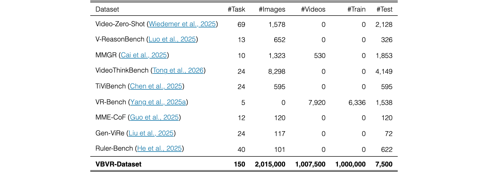Click the 7,500 test total
Screen dimensions: 488x172
[384, 164]
